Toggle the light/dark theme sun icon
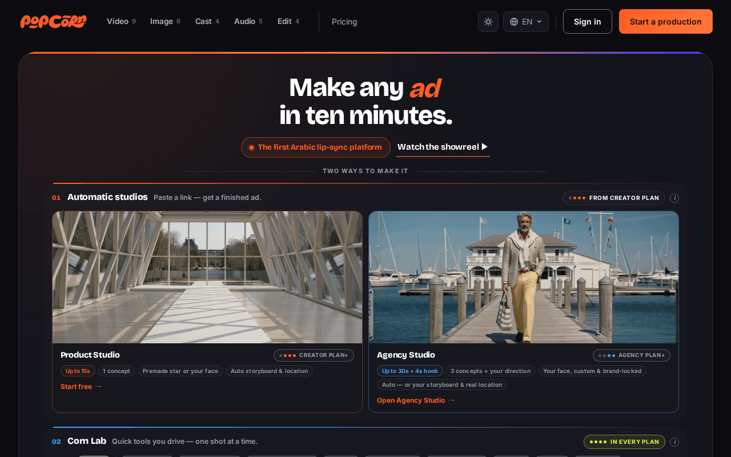The height and width of the screenshot is (457, 731). (488, 22)
